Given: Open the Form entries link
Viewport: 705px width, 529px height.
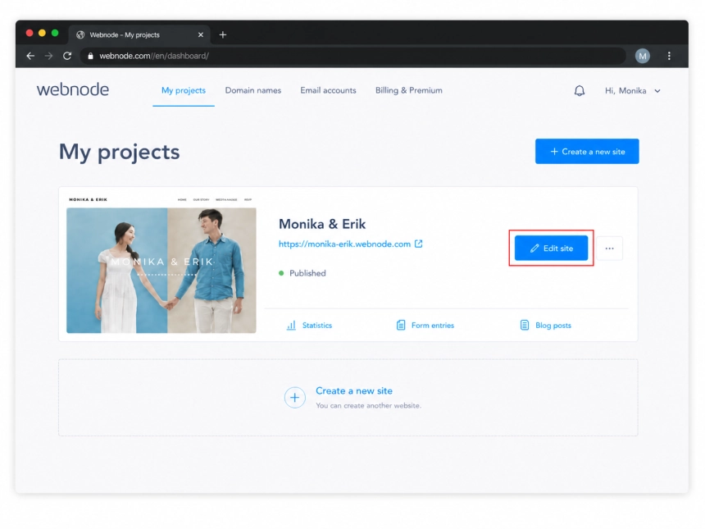Looking at the screenshot, I should point(433,326).
